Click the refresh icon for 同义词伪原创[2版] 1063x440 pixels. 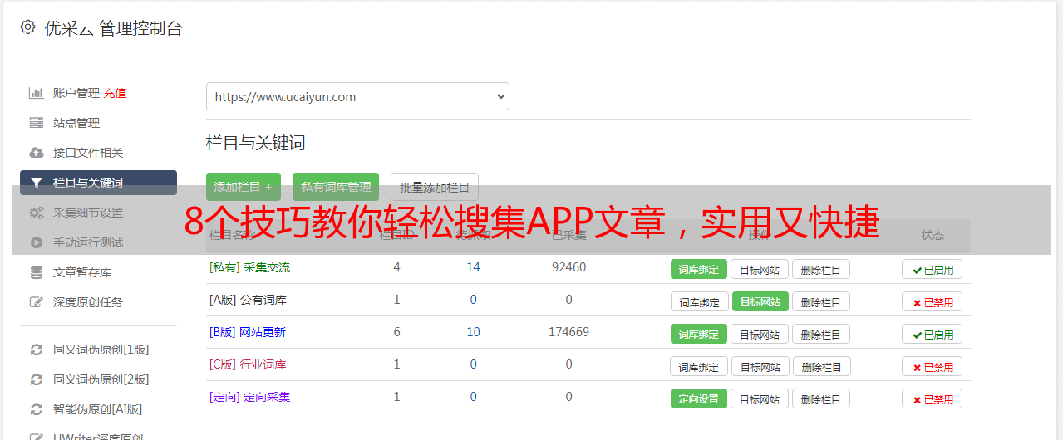(x=36, y=379)
